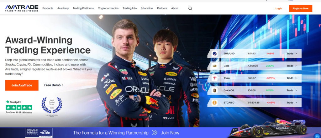Open the About menu
This screenshot has height=138, width=321.
(175, 8)
